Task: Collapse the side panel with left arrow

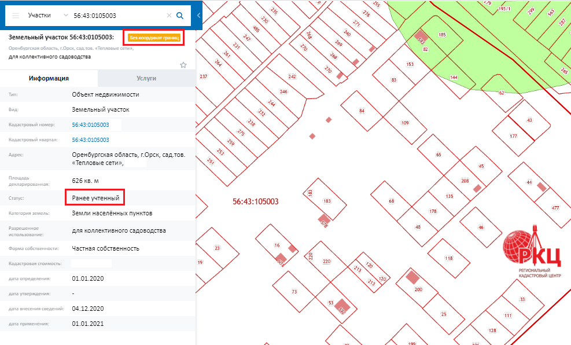Action: (x=198, y=16)
